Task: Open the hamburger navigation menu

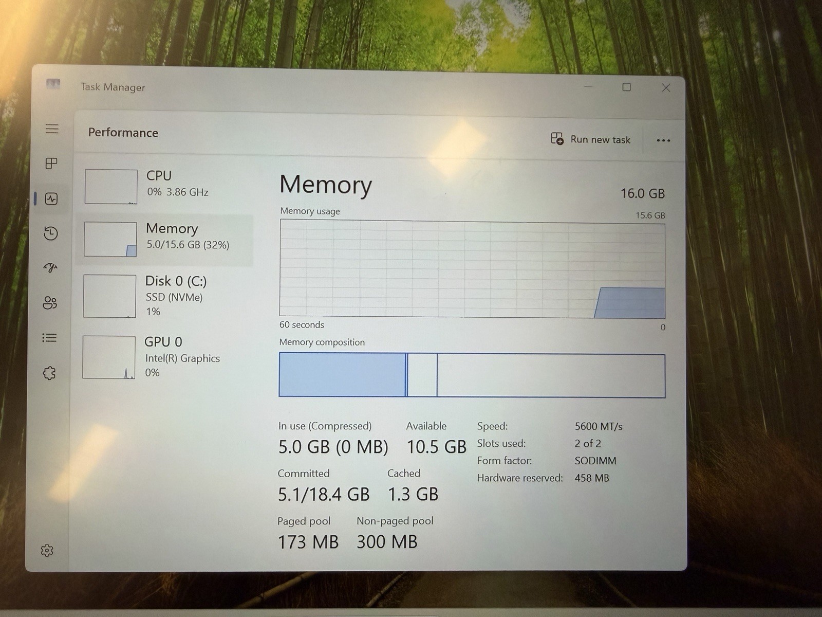Action: (x=52, y=129)
